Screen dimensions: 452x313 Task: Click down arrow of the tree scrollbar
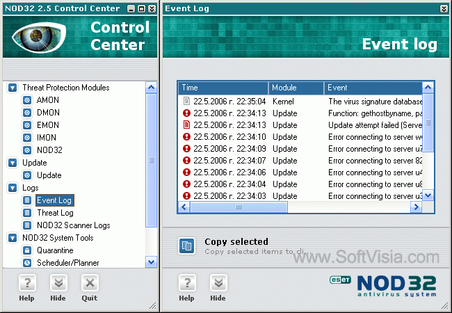152,262
